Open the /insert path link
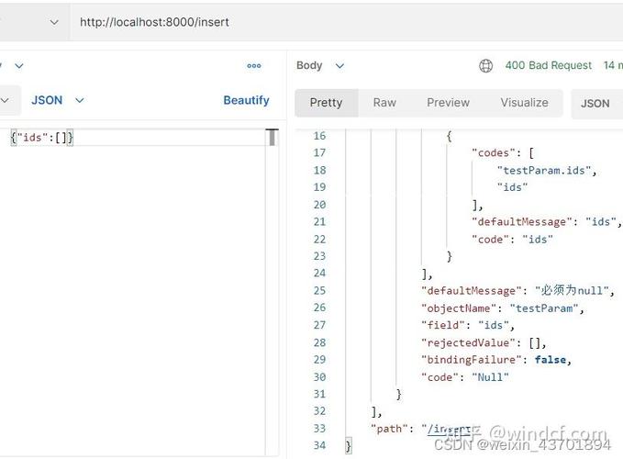Image resolution: width=623 pixels, height=459 pixels. click(448, 430)
